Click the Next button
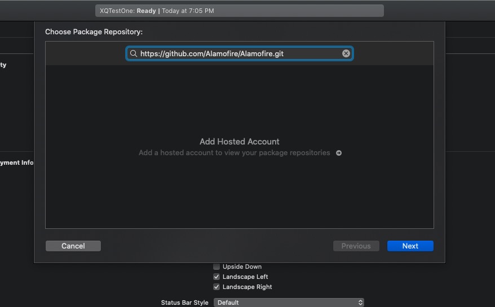Image resolution: width=495 pixels, height=307 pixels. click(x=410, y=246)
